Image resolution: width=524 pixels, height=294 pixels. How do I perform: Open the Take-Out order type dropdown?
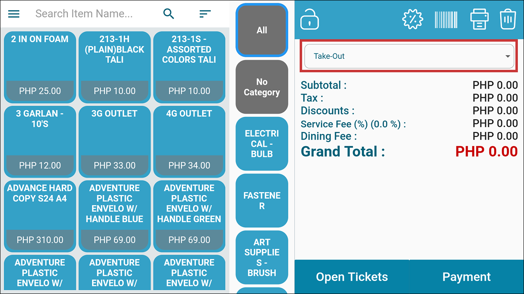click(x=409, y=56)
